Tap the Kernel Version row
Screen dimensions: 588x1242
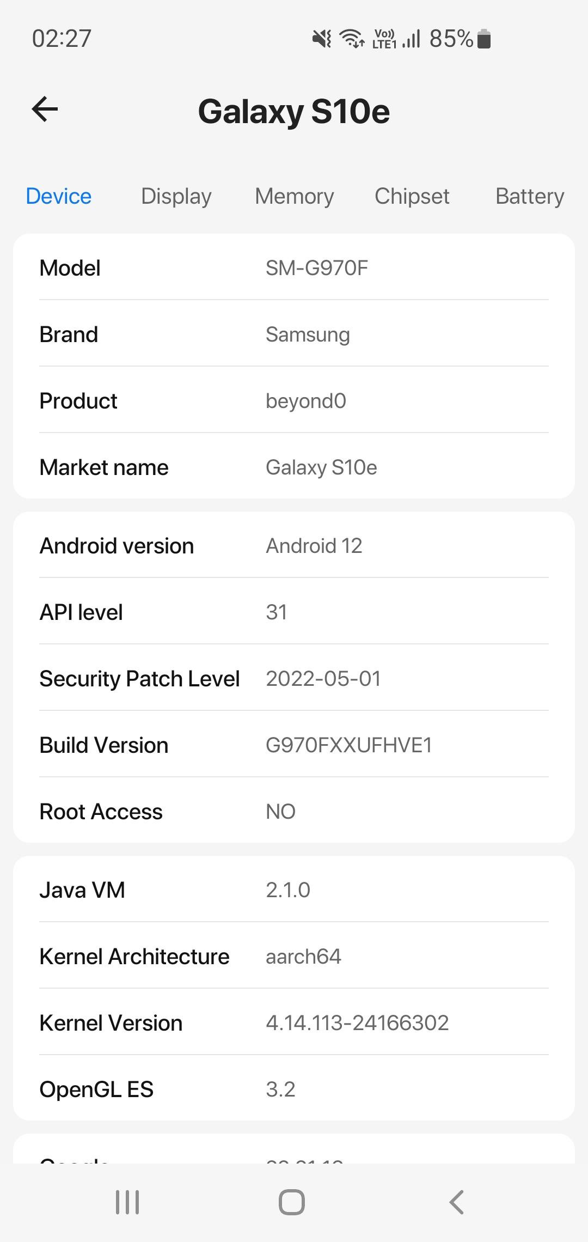point(294,1022)
